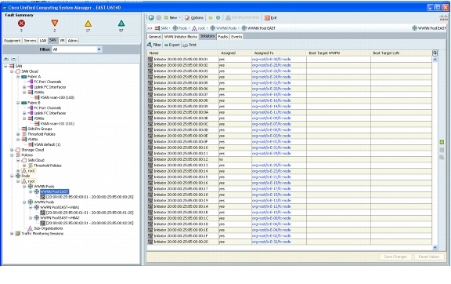451x284 pixels.
Task: Select WWPN Pool EAST-vHBA2 in tree
Action: coord(60,218)
